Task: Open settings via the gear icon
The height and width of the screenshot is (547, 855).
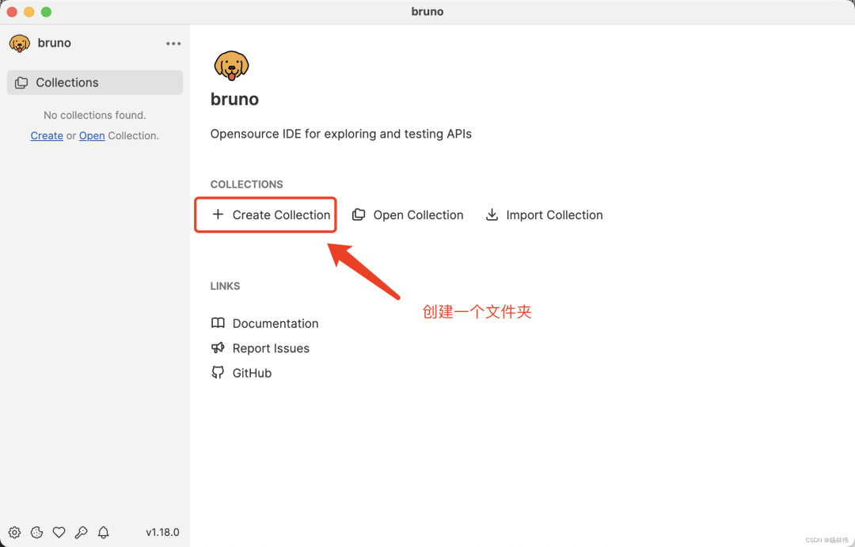Action: click(x=15, y=532)
